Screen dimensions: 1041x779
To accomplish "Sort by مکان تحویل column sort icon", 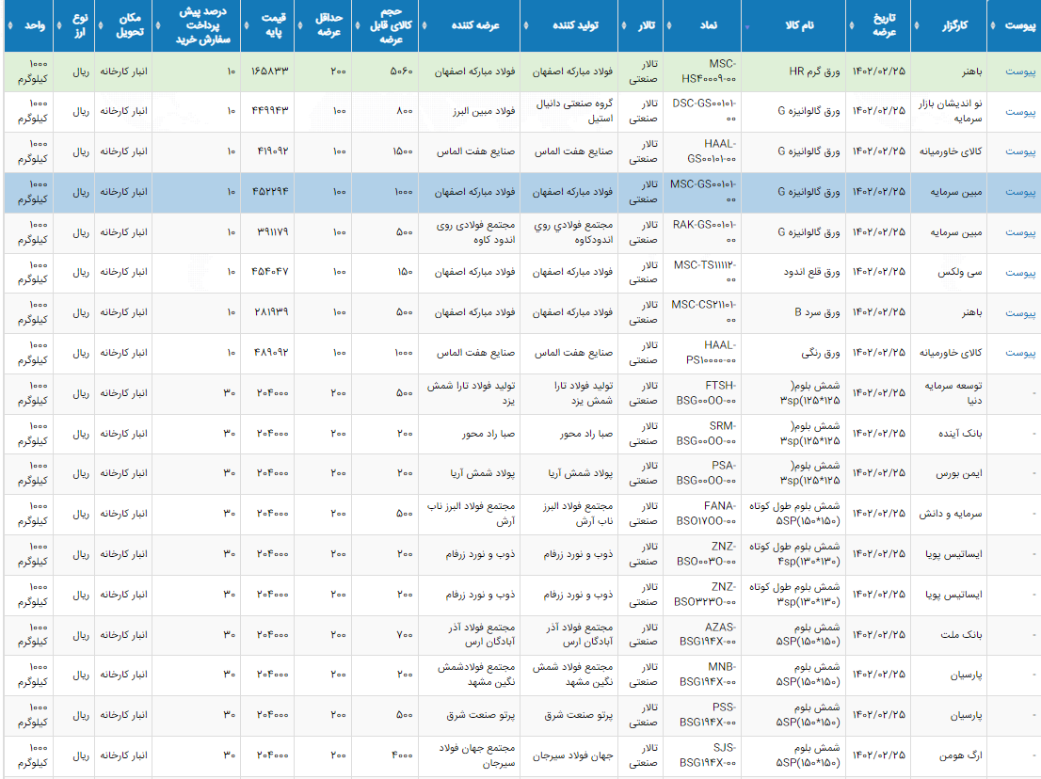I will coord(101,26).
